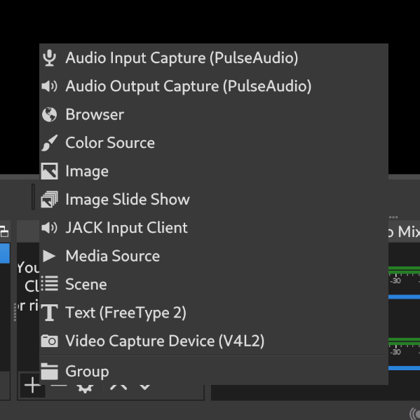Add a Video Capture Device (V4L2)

pyautogui.click(x=214, y=341)
